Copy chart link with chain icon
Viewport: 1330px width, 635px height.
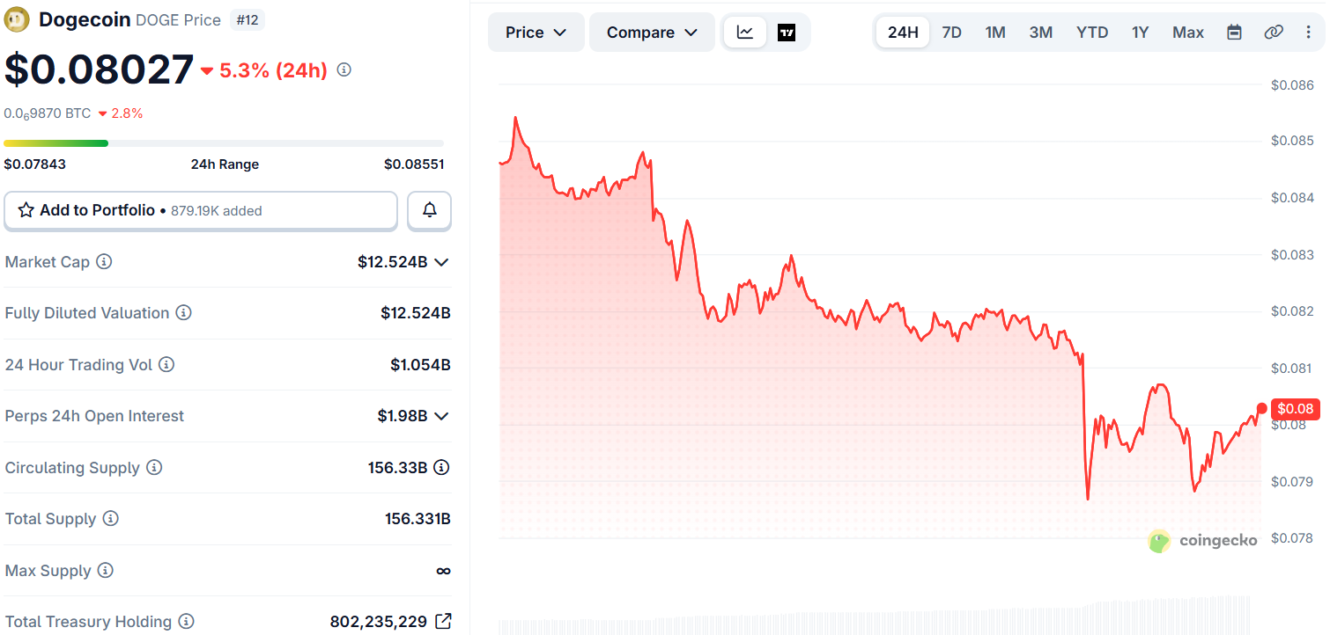[1274, 33]
